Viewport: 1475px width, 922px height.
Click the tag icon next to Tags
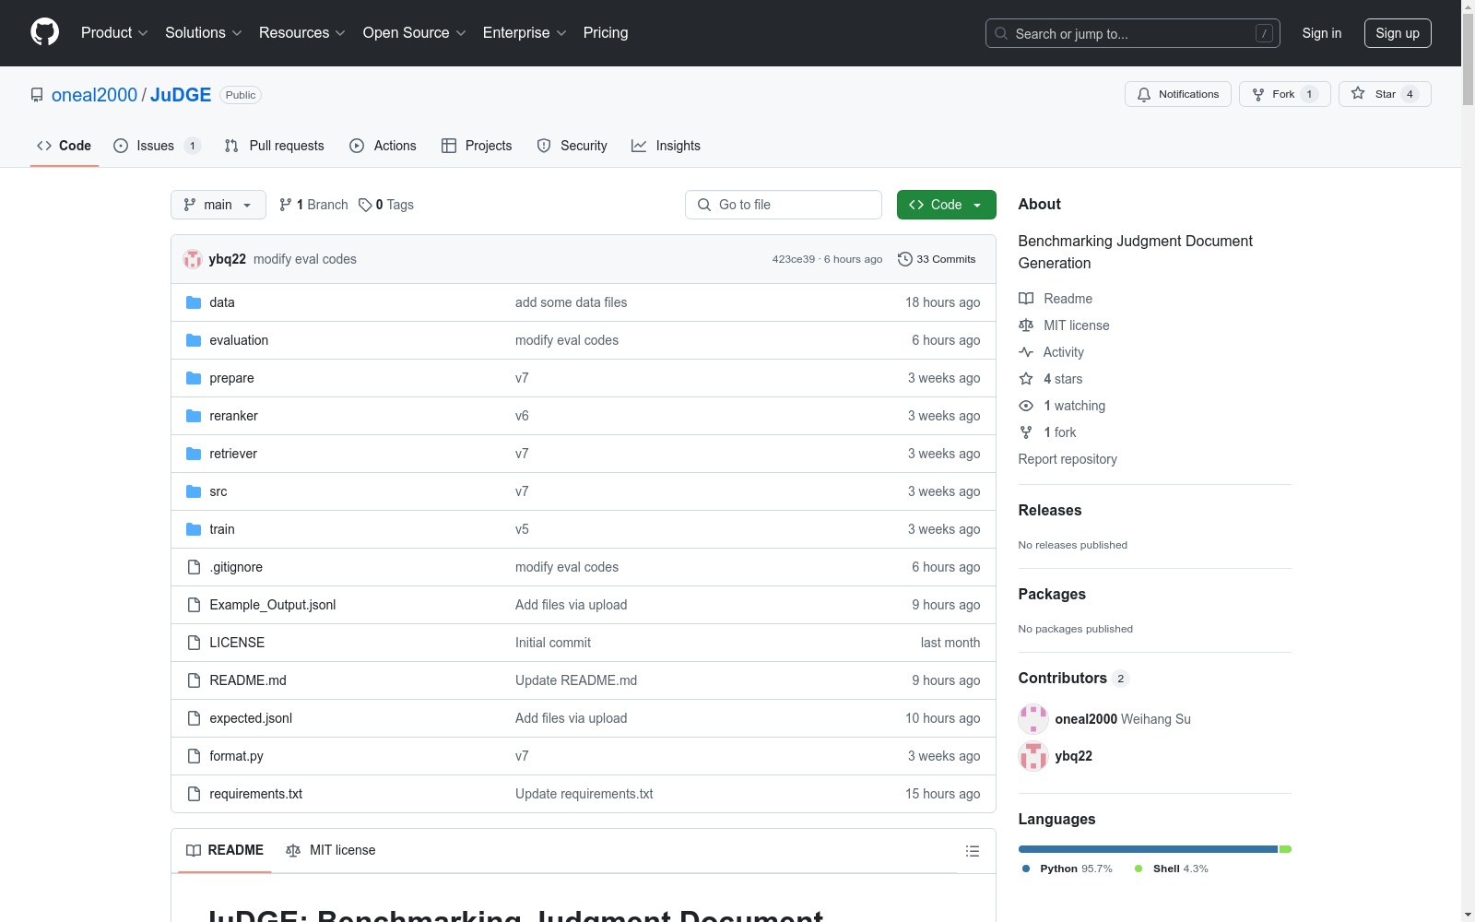(x=365, y=205)
